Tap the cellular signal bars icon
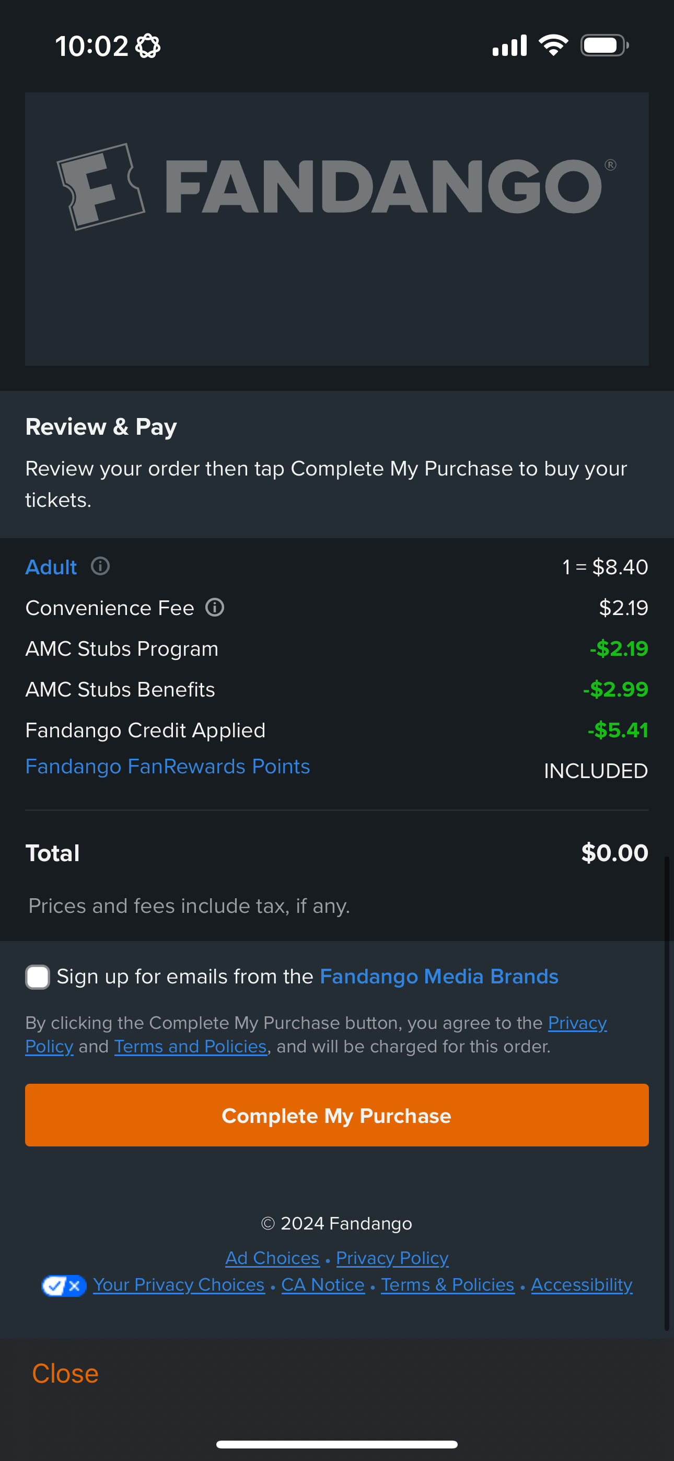This screenshot has height=1461, width=674. [x=509, y=45]
